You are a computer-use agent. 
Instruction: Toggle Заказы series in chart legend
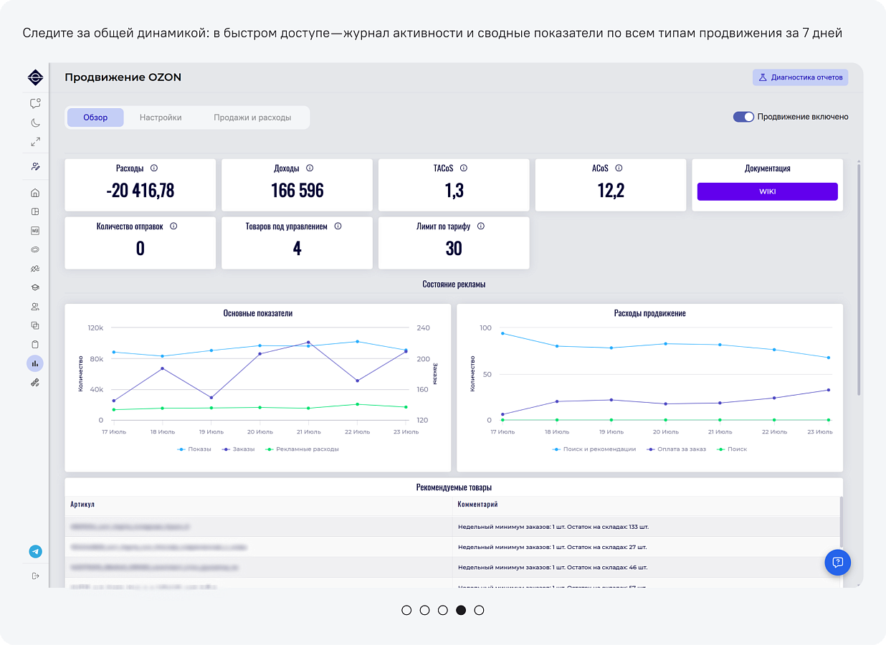click(238, 449)
